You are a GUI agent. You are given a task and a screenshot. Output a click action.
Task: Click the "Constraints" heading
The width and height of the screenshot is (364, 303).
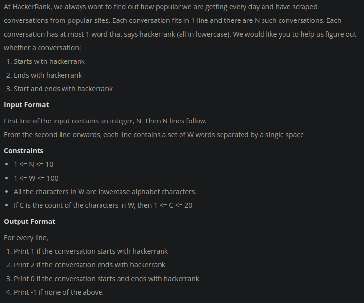(23, 151)
